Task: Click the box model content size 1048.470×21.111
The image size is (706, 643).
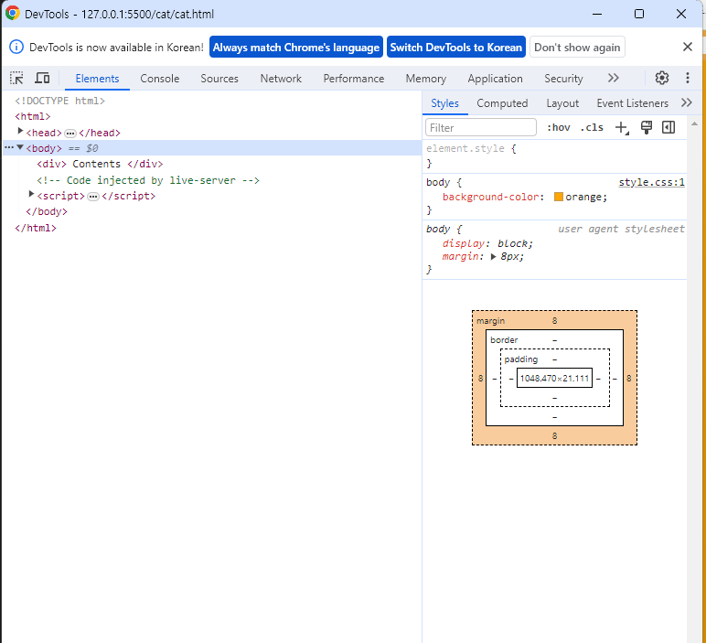Action: point(554,378)
